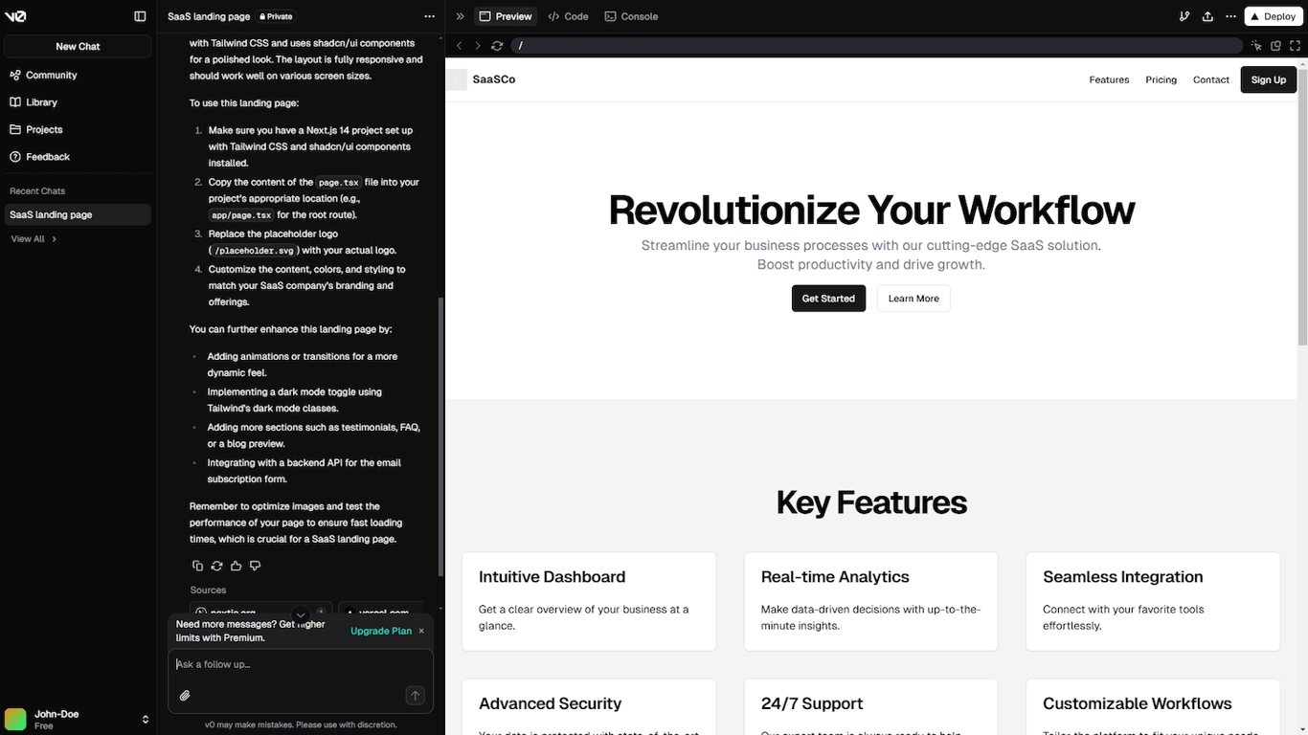Attach a file with the paperclip

click(185, 695)
